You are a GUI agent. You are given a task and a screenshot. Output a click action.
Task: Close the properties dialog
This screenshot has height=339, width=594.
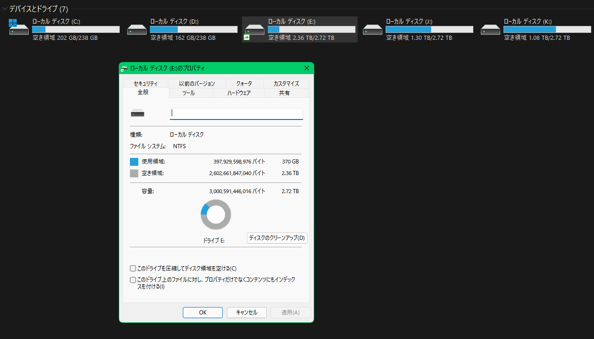(306, 68)
